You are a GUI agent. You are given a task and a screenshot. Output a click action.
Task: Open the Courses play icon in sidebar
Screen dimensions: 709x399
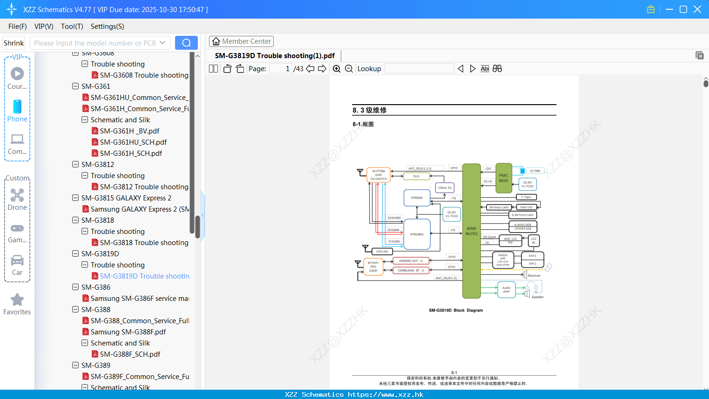[x=17, y=73]
